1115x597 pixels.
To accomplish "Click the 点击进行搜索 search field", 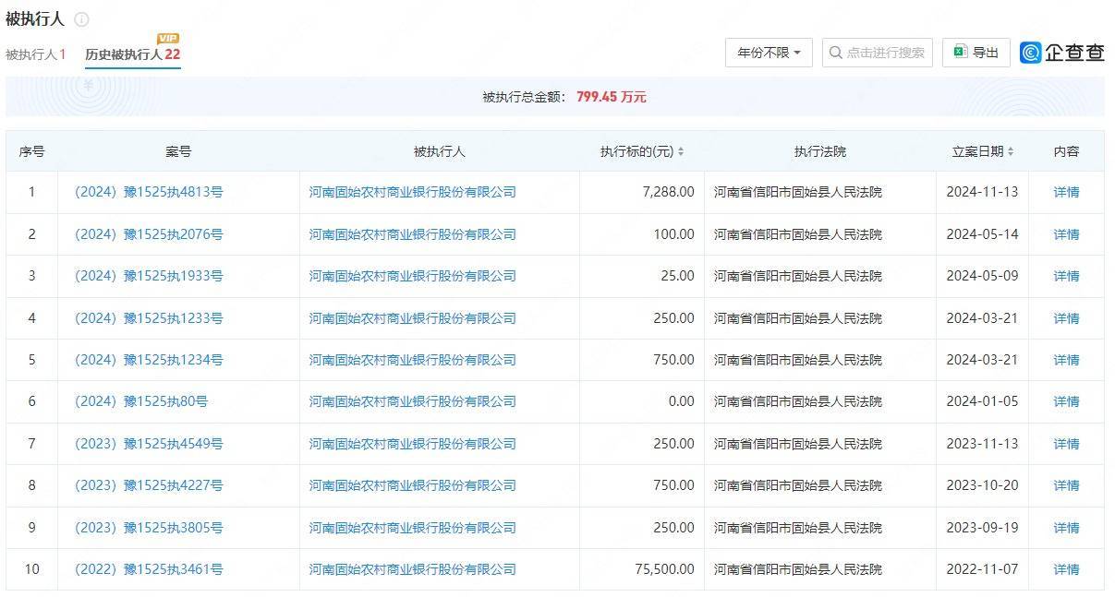I will coord(878,53).
